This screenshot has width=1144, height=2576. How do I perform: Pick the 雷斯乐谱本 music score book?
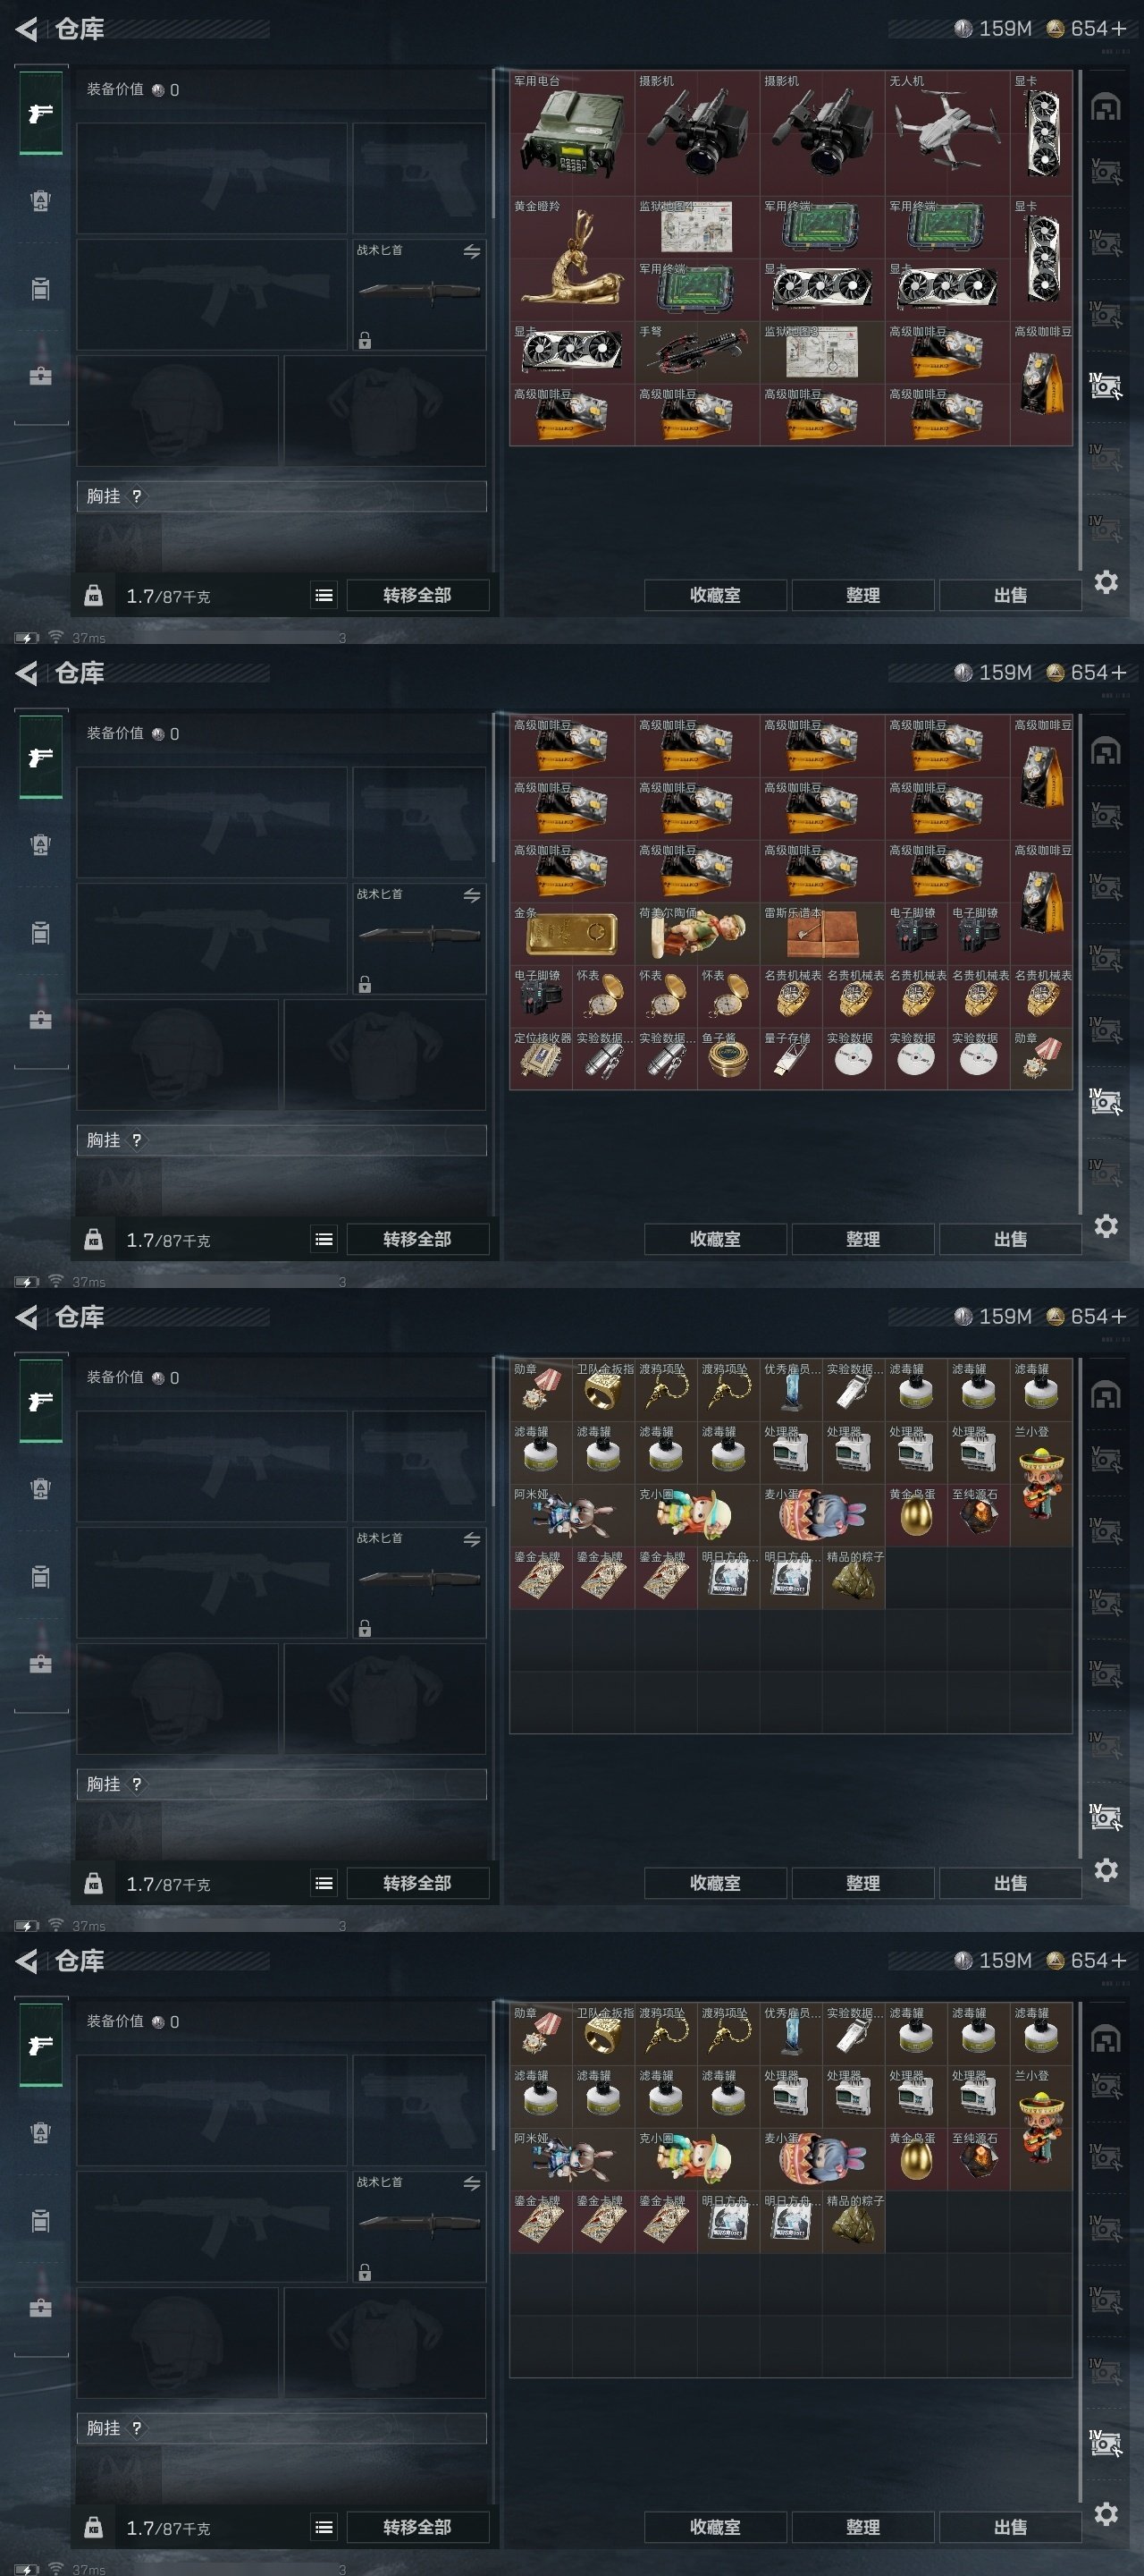pos(822,933)
